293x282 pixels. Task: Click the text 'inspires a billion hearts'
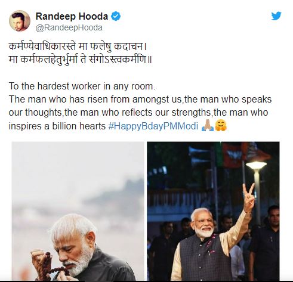[57, 126]
